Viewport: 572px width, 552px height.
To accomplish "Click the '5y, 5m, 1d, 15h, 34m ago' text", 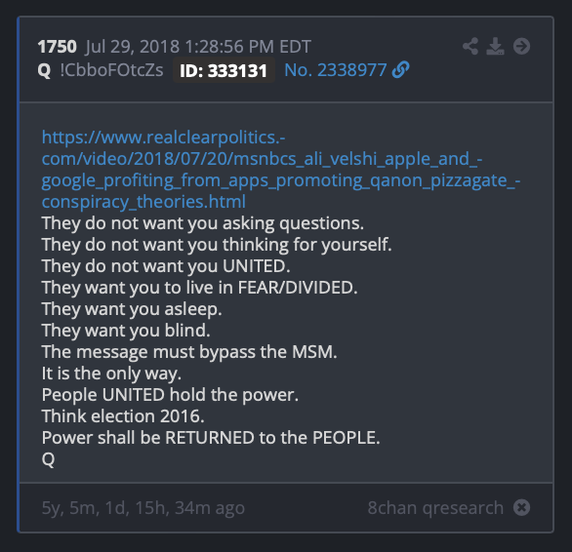I will (143, 508).
